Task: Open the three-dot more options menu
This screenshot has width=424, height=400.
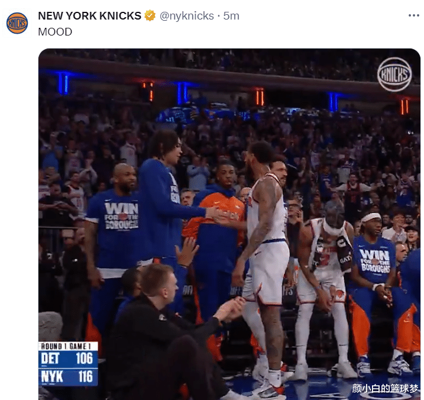Action: tap(413, 16)
